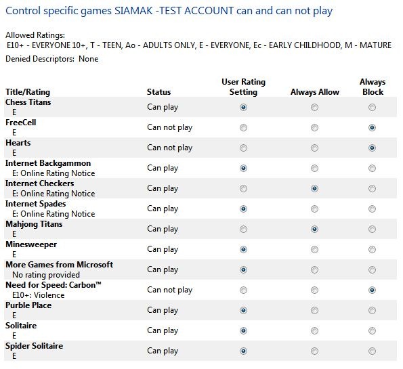The image size is (403, 369).
Task: Set FreeCell to Always Allow
Action: tap(314, 127)
